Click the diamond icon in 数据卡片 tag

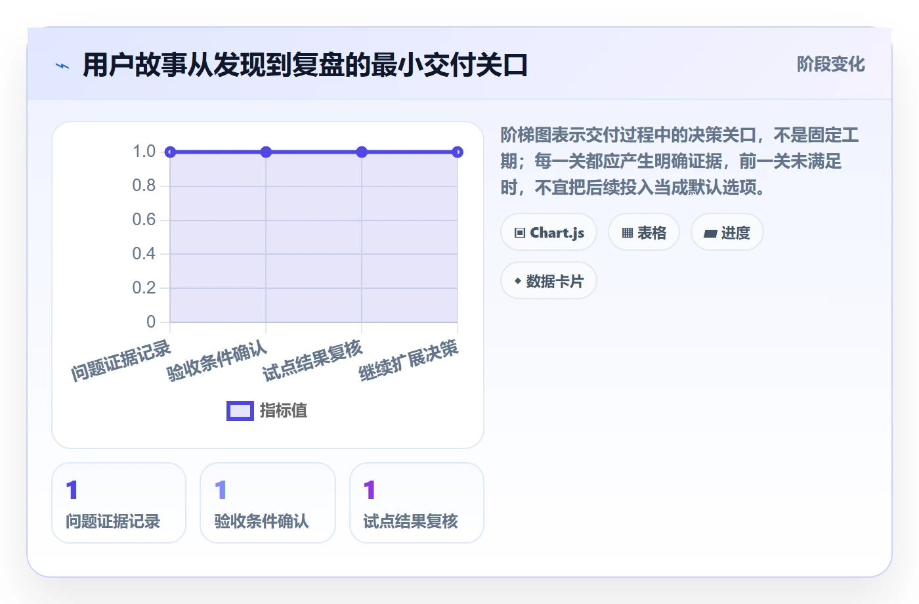[518, 281]
